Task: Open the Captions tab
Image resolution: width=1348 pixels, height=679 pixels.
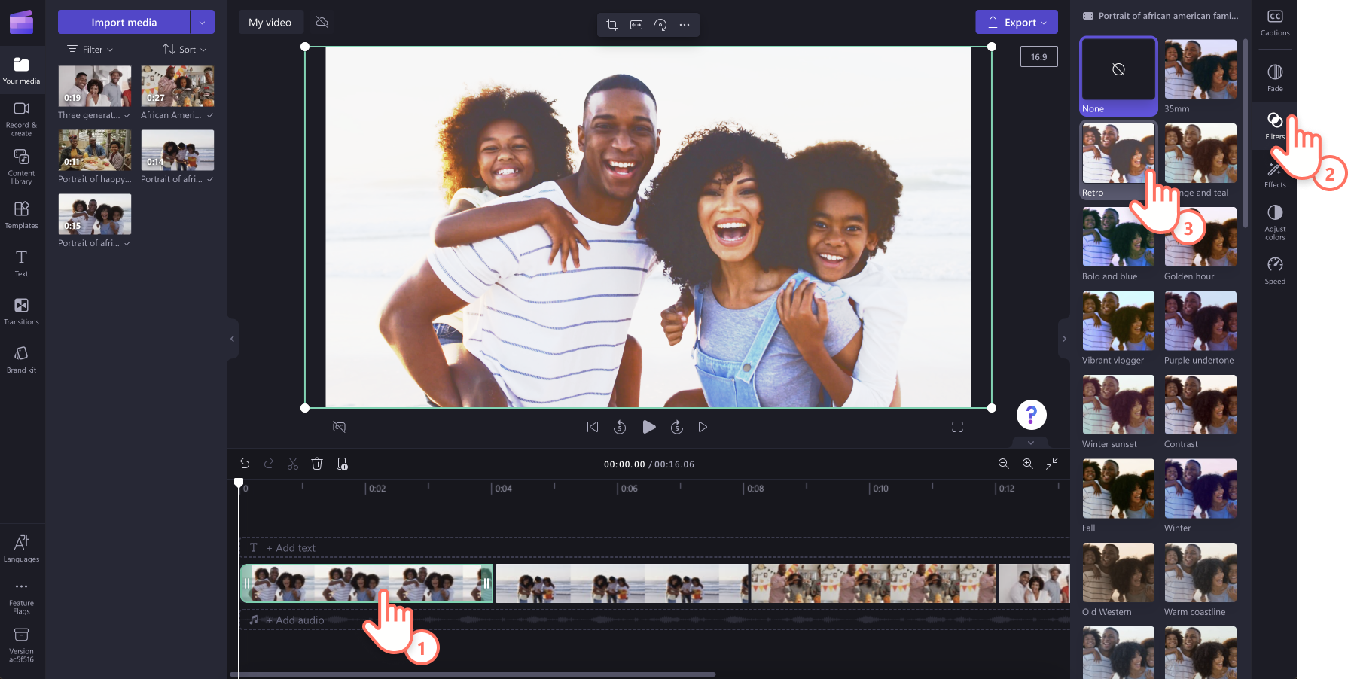Action: pyautogui.click(x=1275, y=23)
